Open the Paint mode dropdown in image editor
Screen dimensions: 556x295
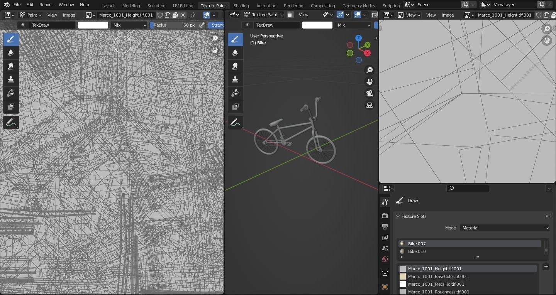tap(31, 15)
